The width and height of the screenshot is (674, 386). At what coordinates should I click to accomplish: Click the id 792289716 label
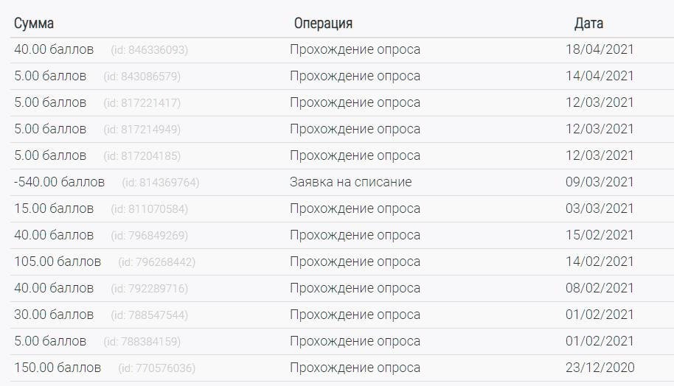[149, 288]
